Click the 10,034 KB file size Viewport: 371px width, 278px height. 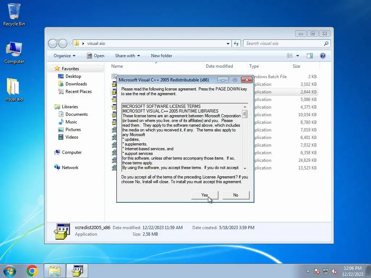tap(307, 115)
